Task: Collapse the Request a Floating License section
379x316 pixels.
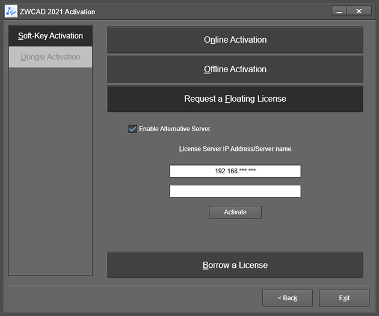Action: click(235, 99)
